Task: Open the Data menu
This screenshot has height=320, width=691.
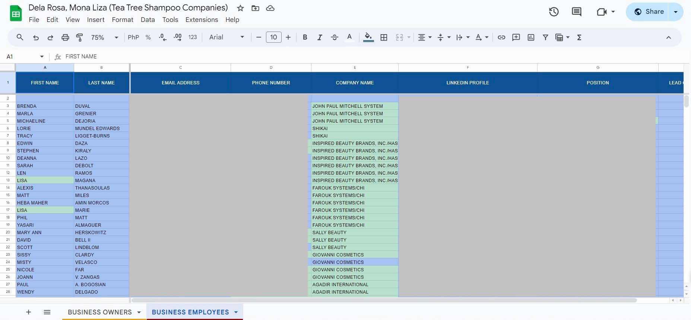Action: 148,20
